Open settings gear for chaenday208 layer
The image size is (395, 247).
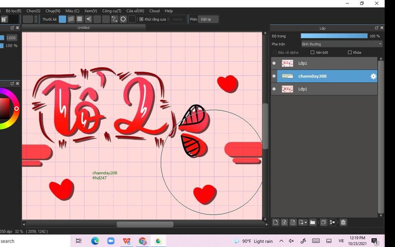pos(373,76)
